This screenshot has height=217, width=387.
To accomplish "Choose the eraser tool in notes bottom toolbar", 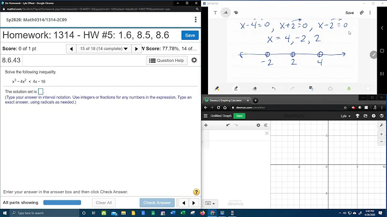I will coord(255,88).
